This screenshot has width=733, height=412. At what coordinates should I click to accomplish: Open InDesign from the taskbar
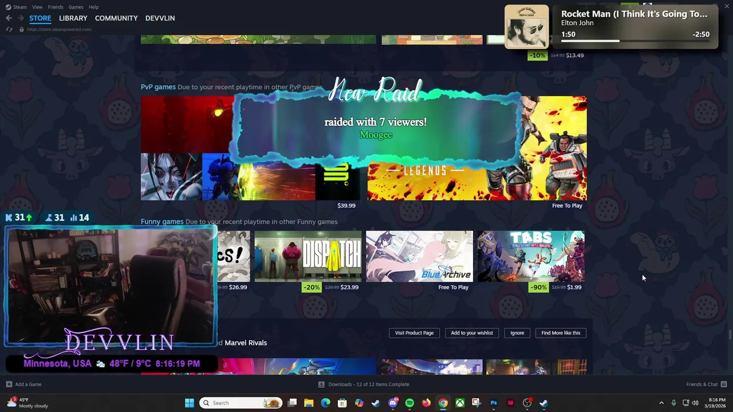pyautogui.click(x=510, y=403)
